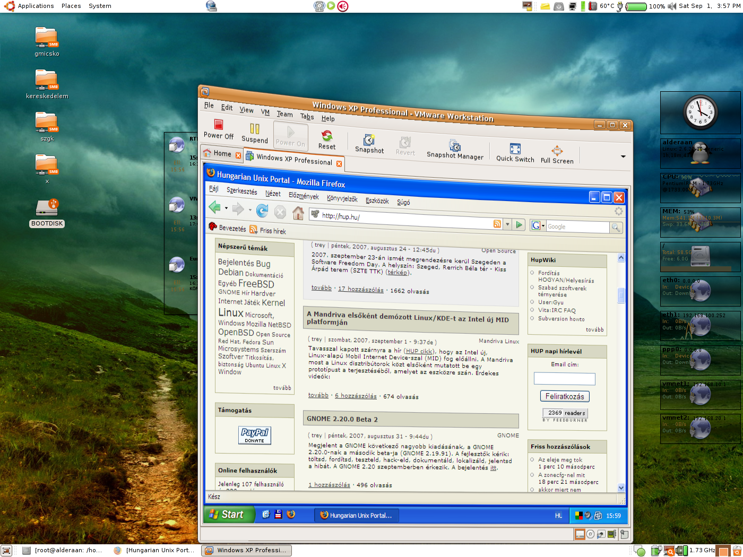743x557 pixels.
Task: Open GNOME Places menu
Action: coord(71,6)
